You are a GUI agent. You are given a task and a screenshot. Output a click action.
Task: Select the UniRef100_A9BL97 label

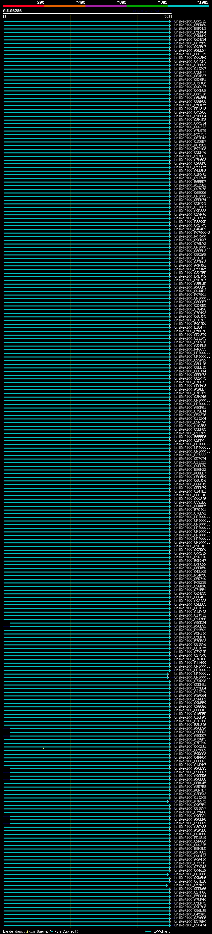pyautogui.click(x=190, y=50)
